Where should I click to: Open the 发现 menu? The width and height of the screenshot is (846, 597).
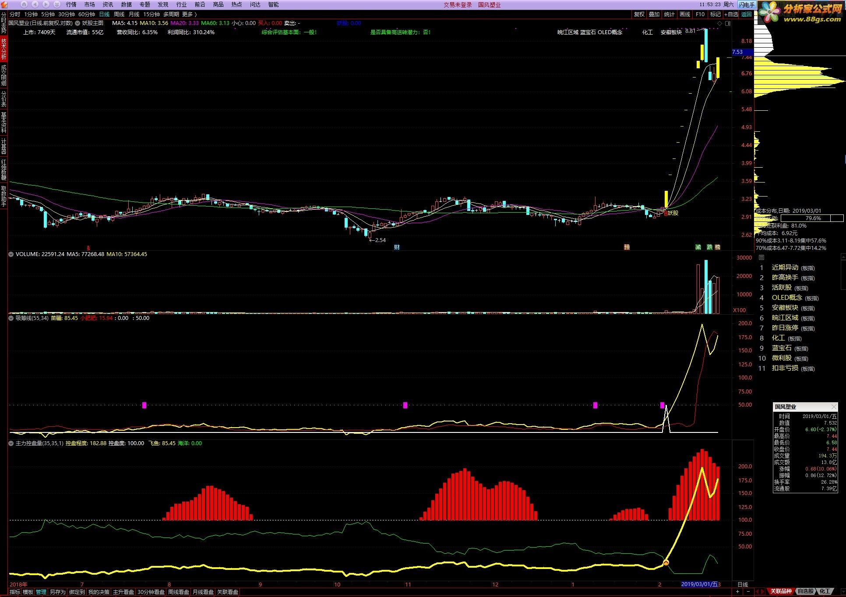(163, 4)
